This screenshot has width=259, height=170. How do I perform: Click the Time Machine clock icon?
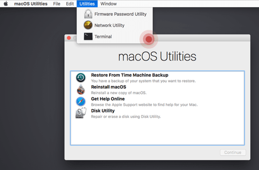(81, 77)
